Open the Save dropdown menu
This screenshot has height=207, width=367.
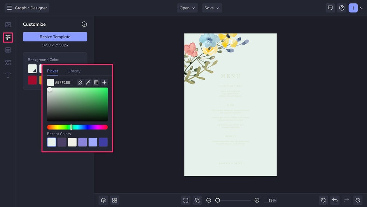pos(212,8)
